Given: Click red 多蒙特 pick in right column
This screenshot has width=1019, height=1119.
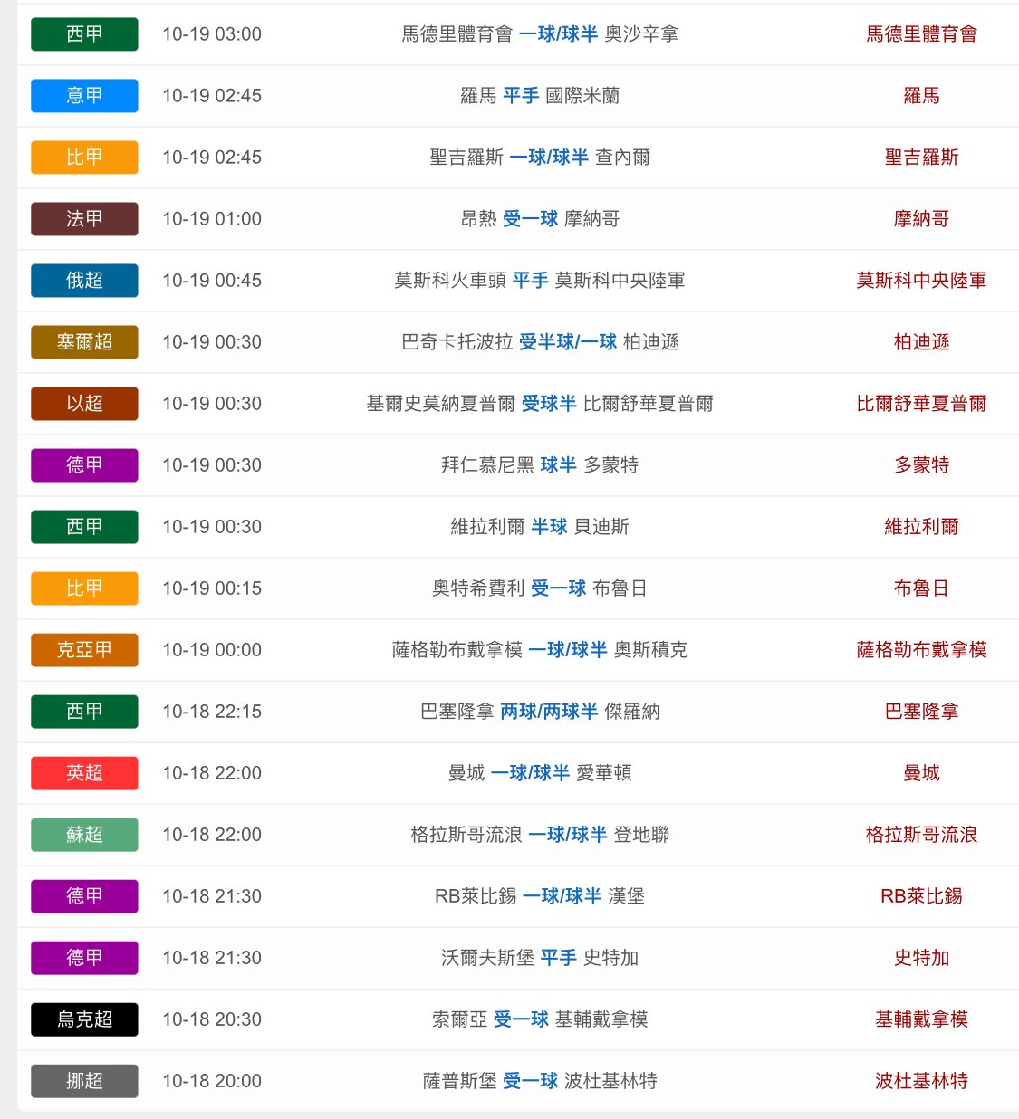Looking at the screenshot, I should click(921, 465).
